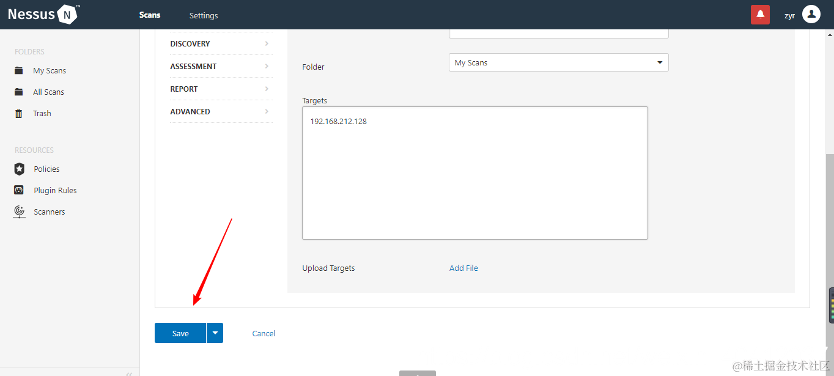This screenshot has height=376, width=834.
Task: Open the Settings tab
Action: tap(204, 15)
